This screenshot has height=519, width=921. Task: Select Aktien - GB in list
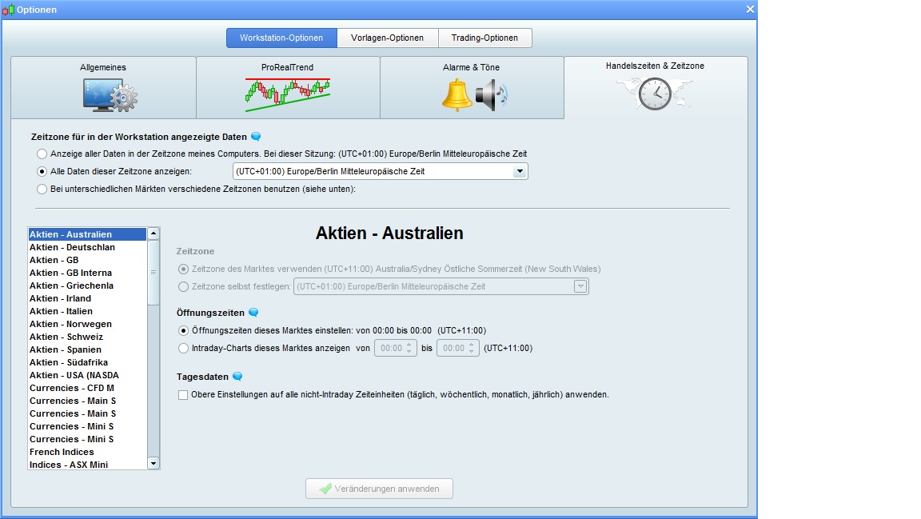(x=87, y=261)
